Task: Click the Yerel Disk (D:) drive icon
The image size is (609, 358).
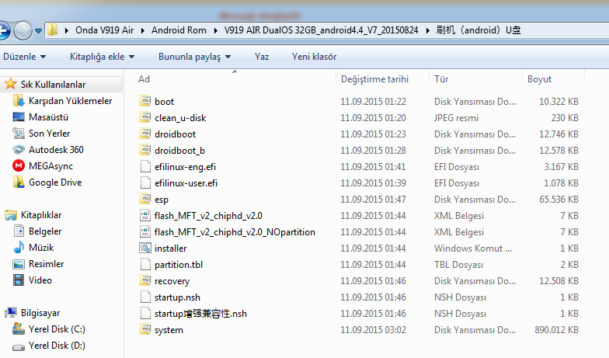Action: pyautogui.click(x=19, y=346)
